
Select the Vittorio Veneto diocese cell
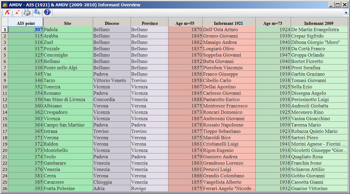112,81
